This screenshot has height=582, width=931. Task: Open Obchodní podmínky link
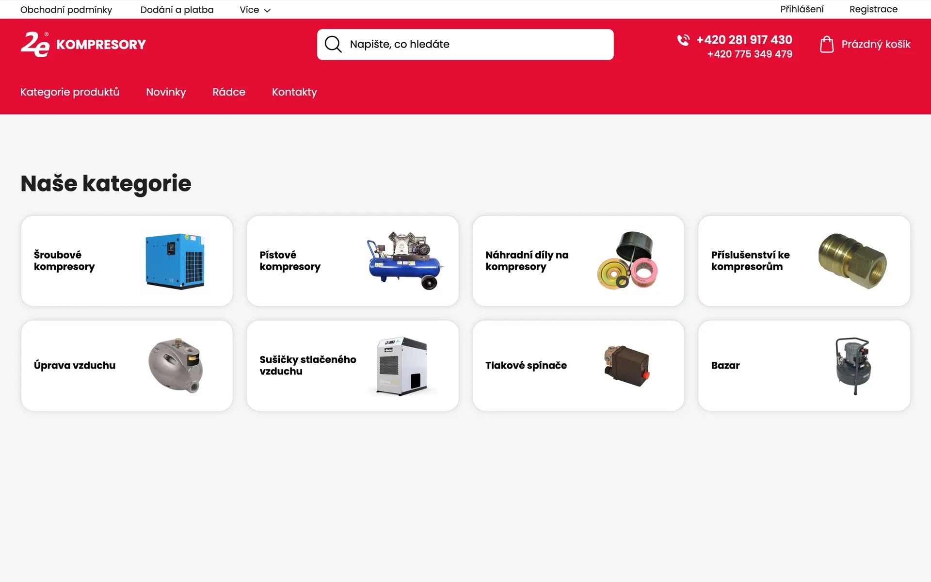[x=66, y=10]
